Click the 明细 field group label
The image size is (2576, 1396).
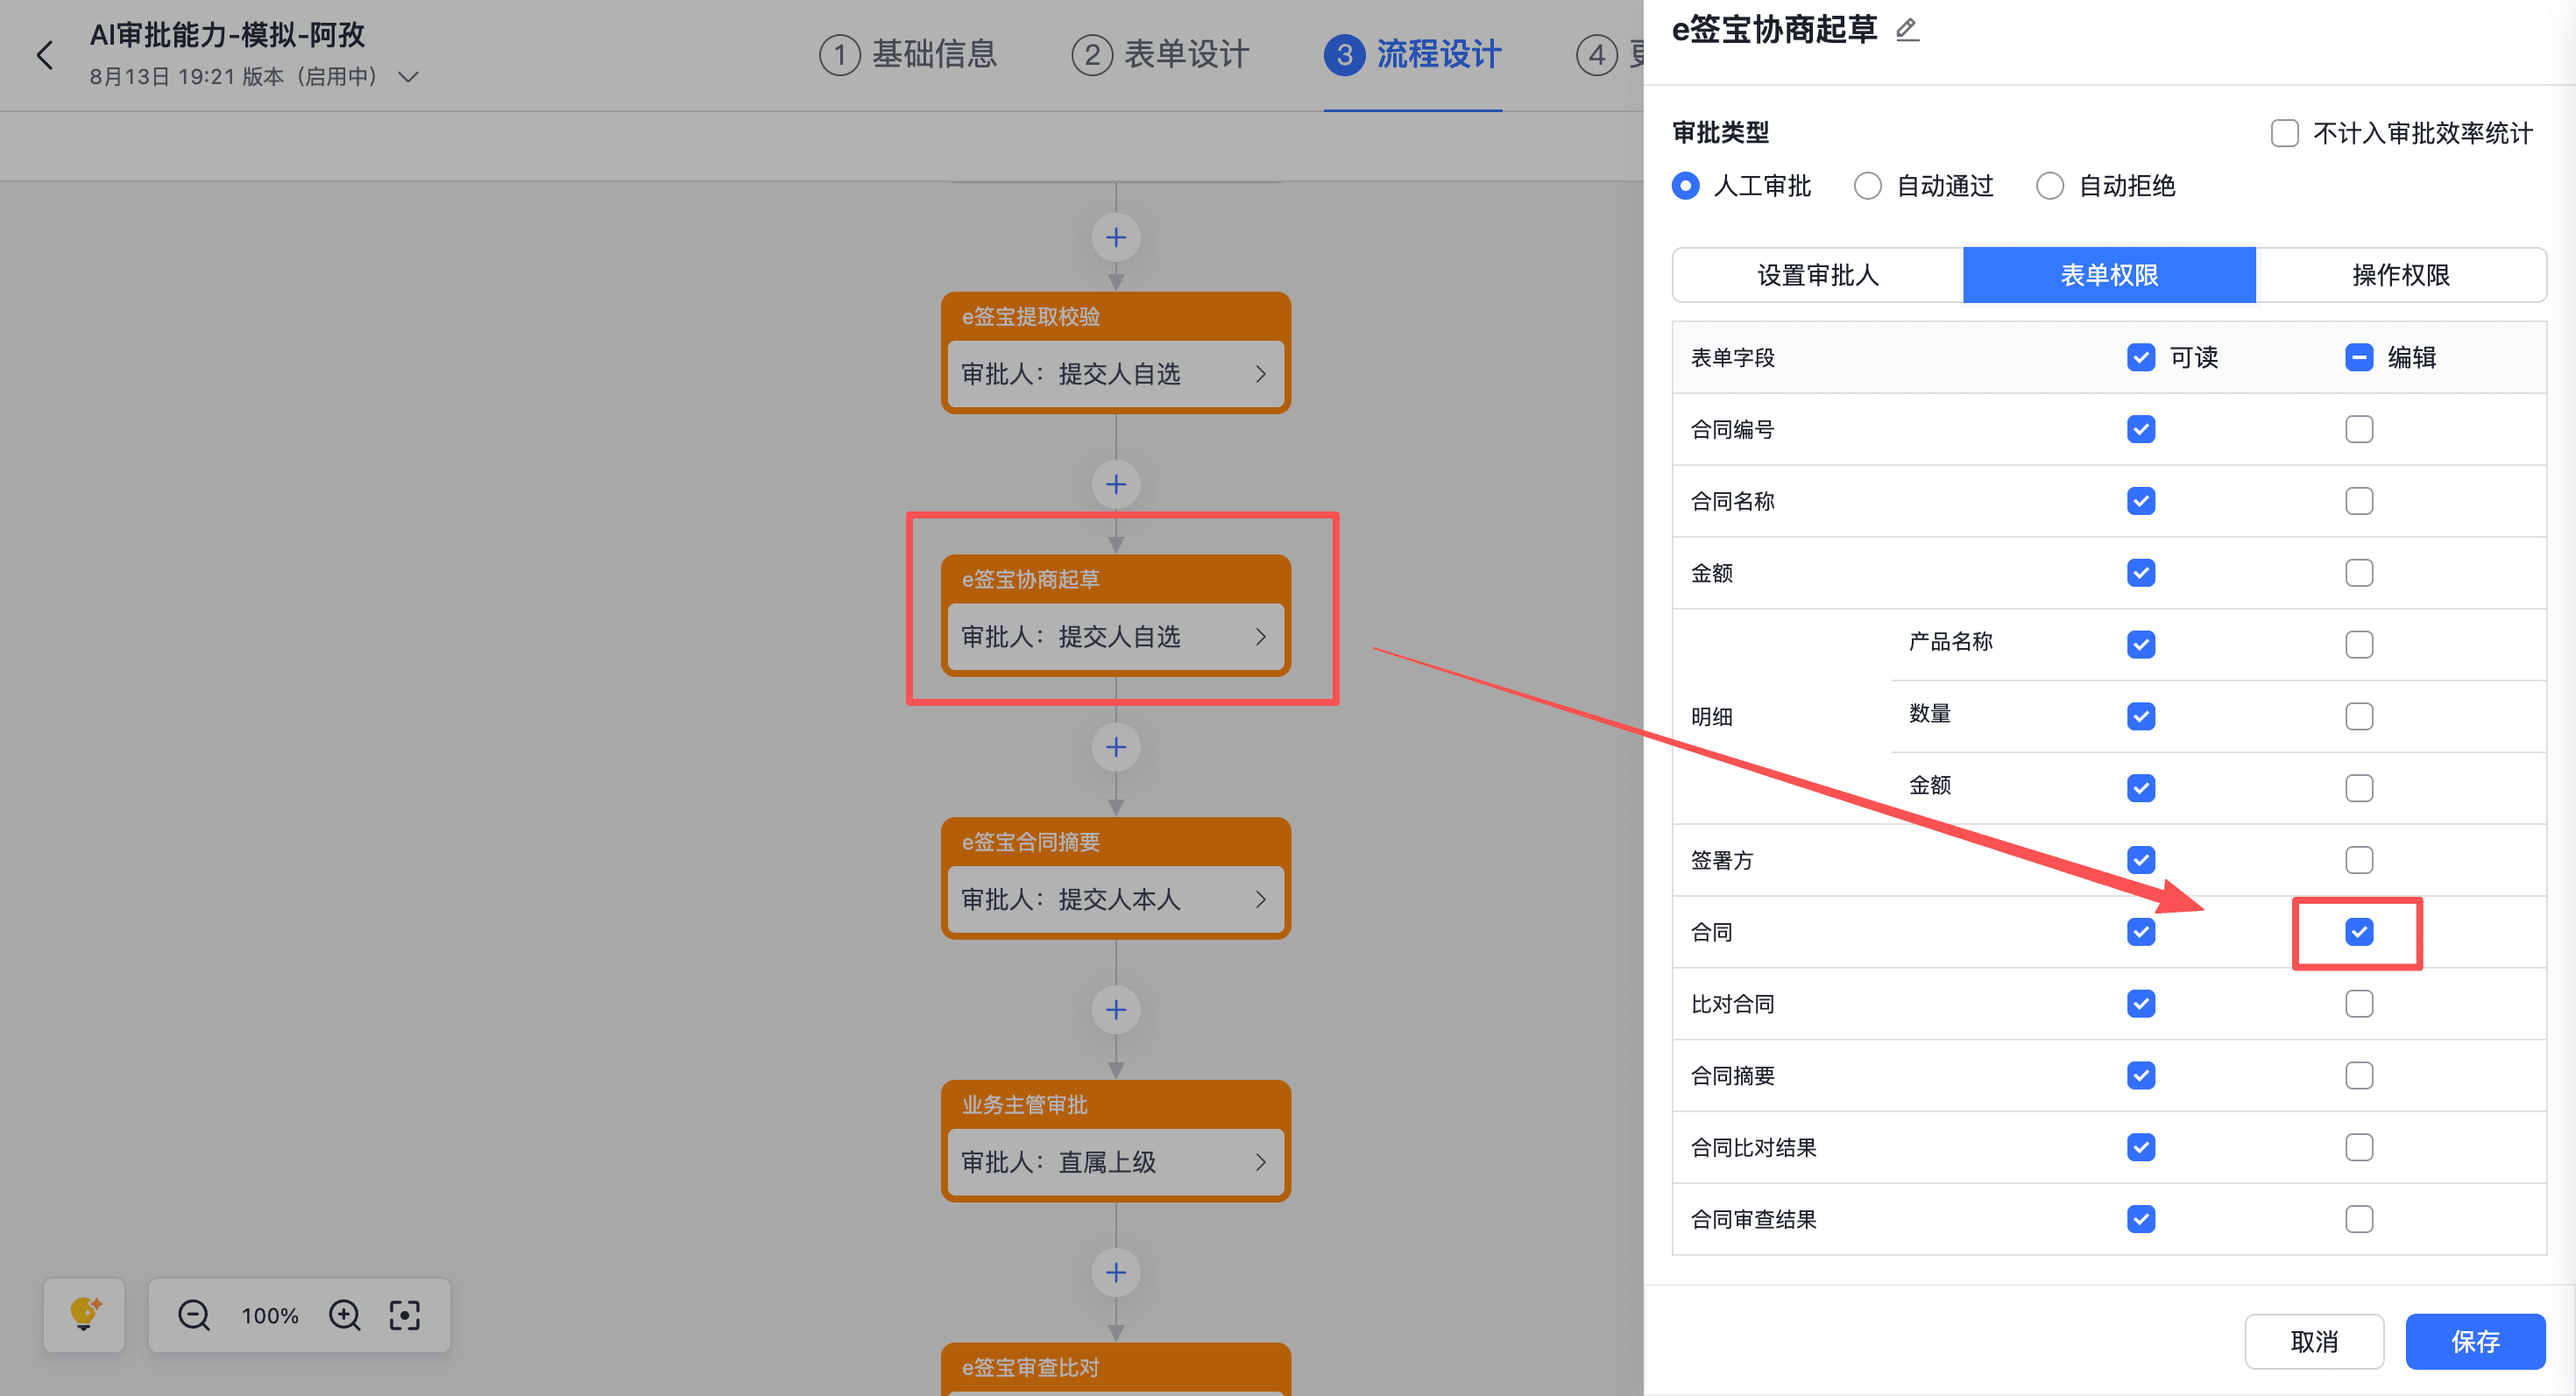pos(1711,717)
